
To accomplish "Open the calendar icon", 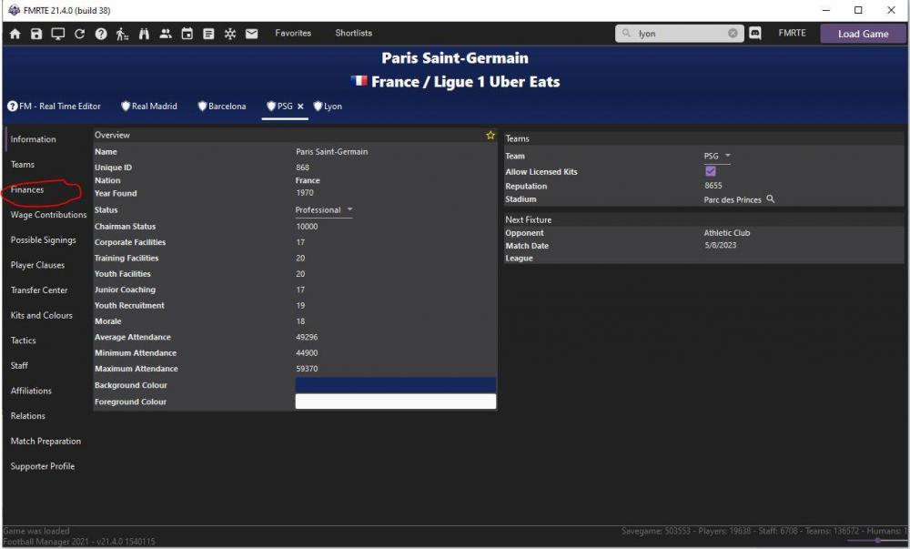I will point(187,34).
